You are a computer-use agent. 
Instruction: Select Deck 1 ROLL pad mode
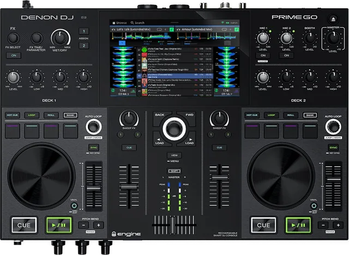pyautogui.click(x=51, y=115)
